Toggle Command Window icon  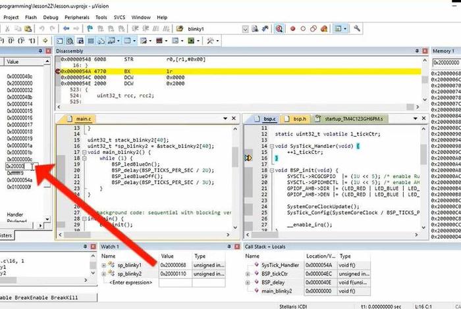(x=59, y=41)
